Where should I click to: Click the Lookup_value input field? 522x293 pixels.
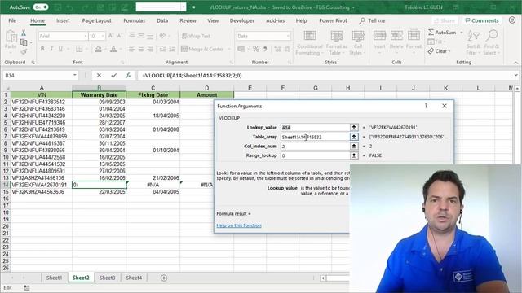pos(315,128)
